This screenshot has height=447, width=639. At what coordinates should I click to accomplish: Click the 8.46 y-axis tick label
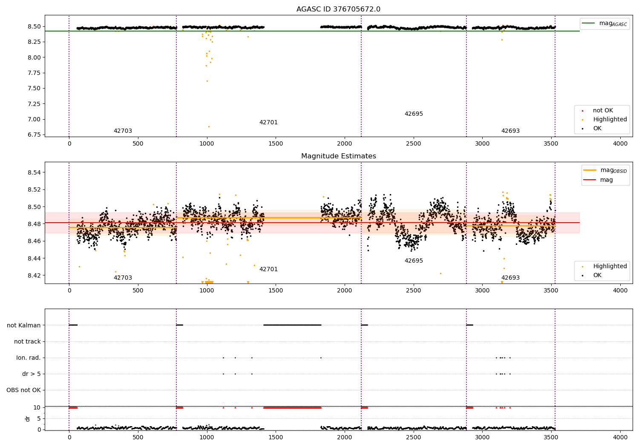34,241
